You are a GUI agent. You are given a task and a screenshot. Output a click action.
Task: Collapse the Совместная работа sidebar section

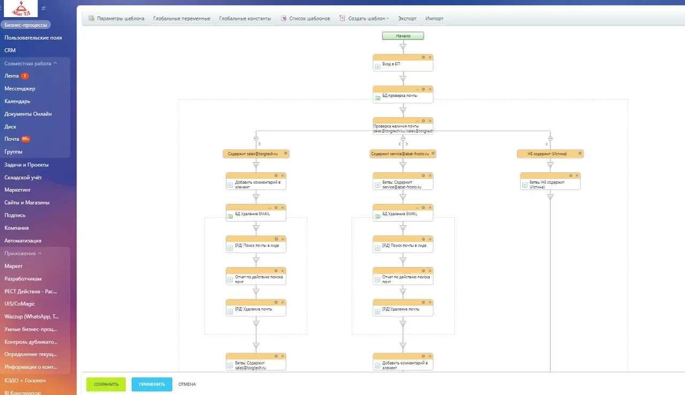[x=55, y=63]
